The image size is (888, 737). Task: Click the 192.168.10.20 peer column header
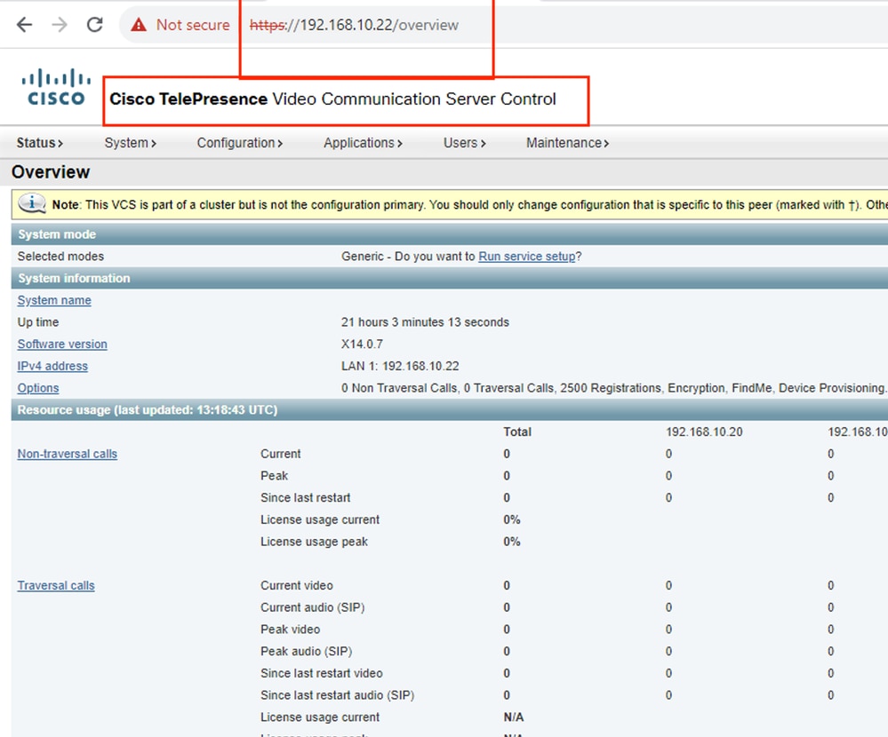[704, 432]
